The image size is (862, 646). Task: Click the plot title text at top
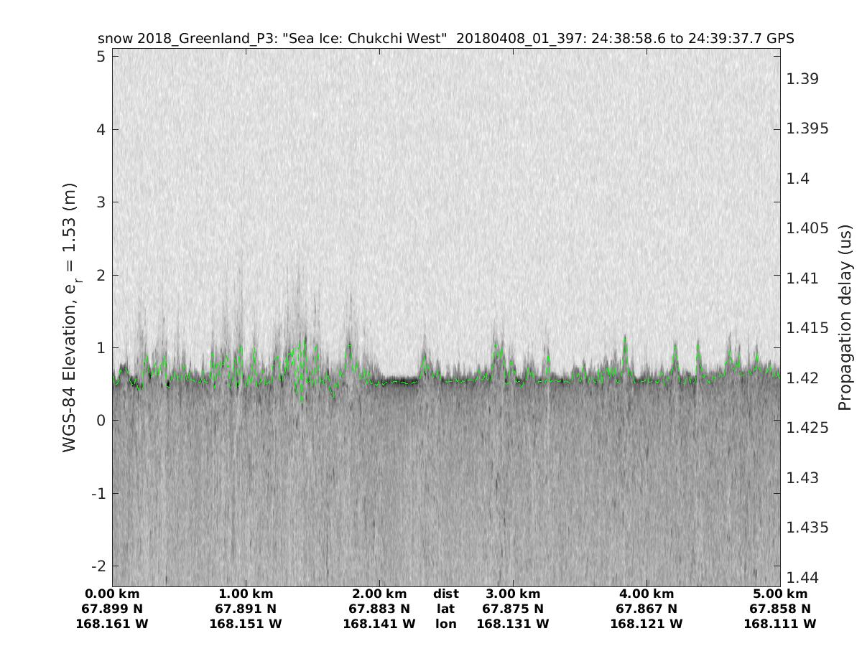(x=445, y=39)
